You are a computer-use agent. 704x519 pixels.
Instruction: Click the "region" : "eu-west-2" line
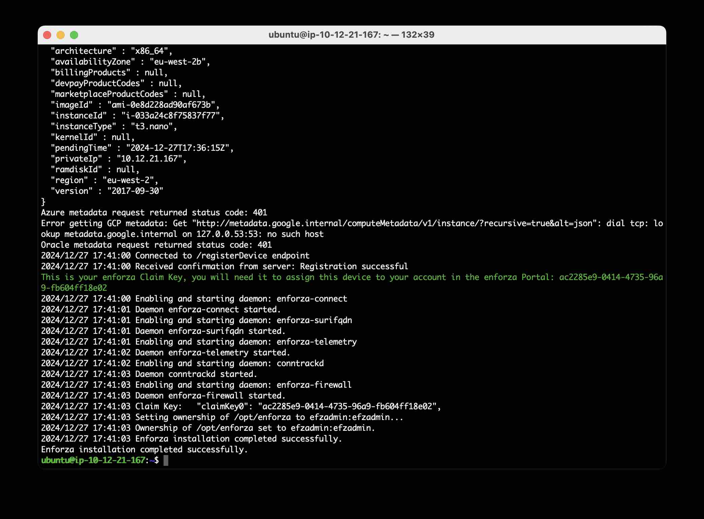(104, 180)
